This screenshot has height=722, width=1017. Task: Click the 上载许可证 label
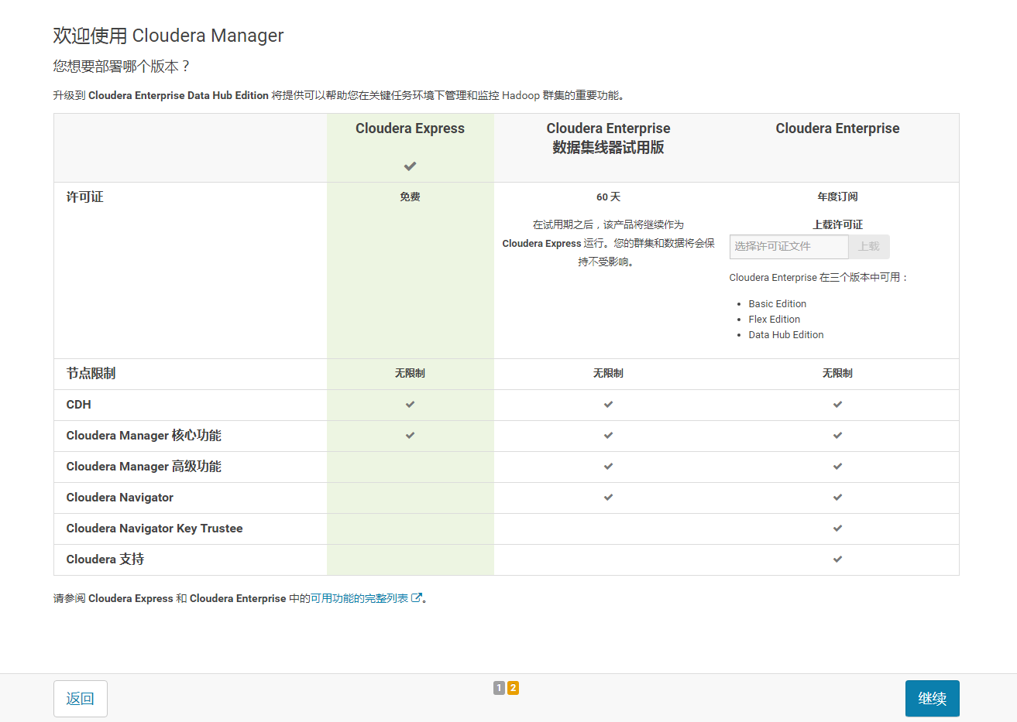(x=837, y=224)
